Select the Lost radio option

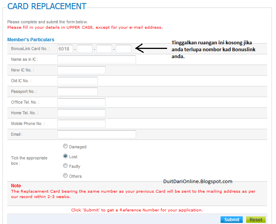65,156
